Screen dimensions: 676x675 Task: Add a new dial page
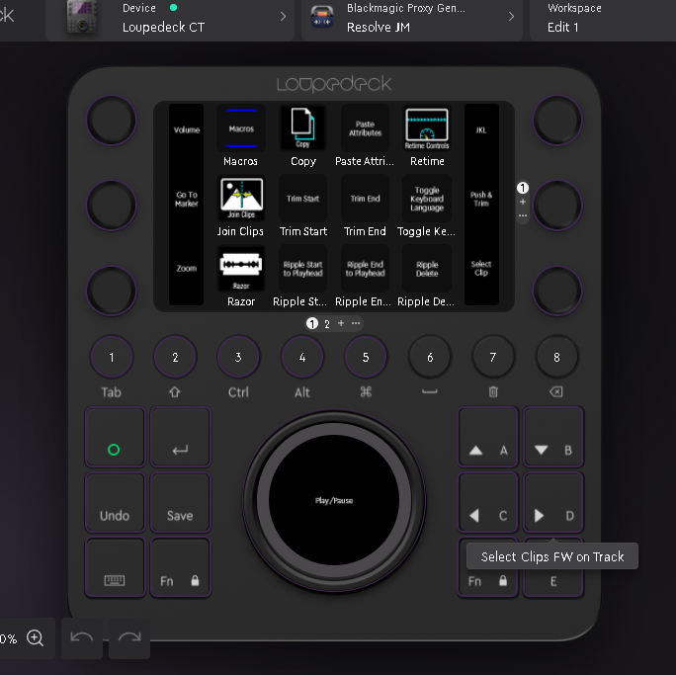click(523, 202)
